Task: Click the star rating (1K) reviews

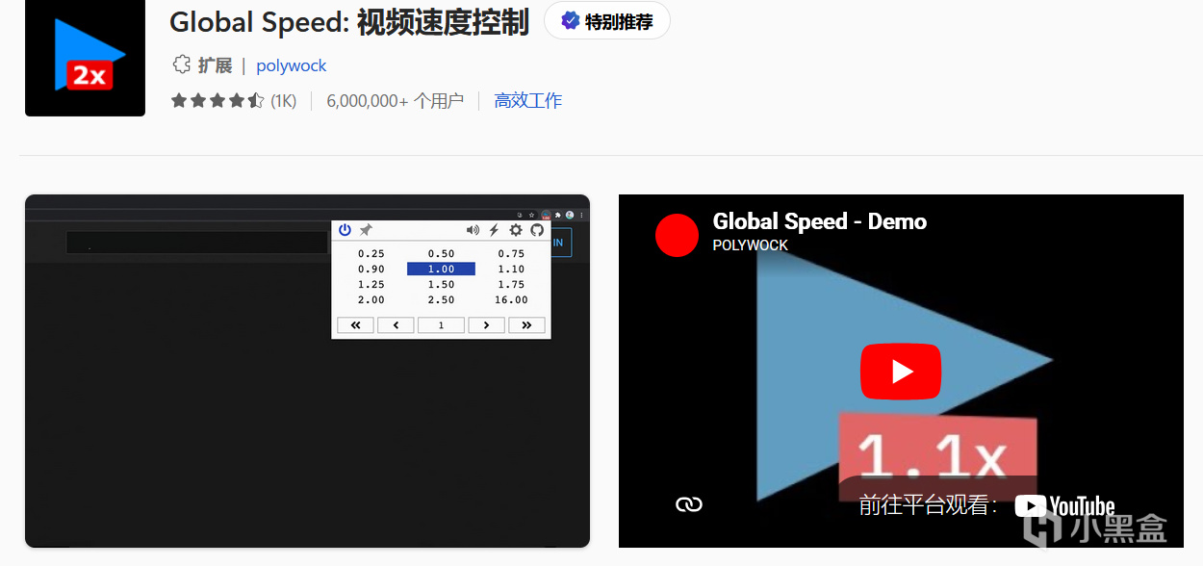Action: 234,100
